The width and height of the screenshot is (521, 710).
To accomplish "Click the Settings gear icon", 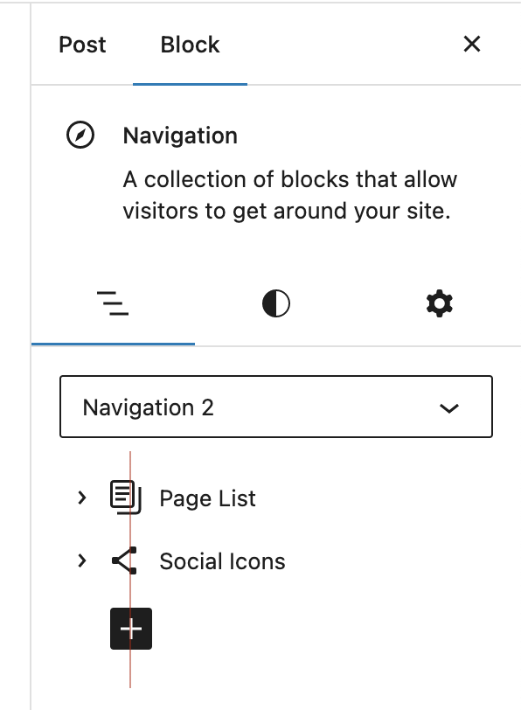I will click(x=438, y=303).
